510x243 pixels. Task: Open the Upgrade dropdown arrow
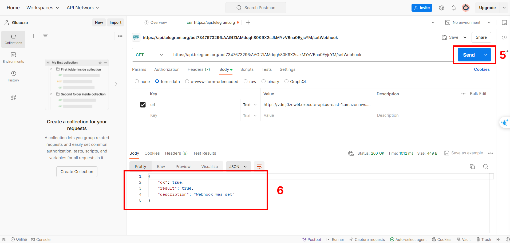click(504, 8)
